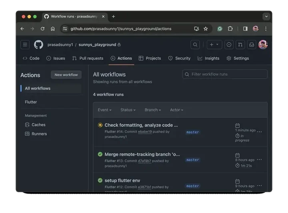Image resolution: width=288 pixels, height=213 pixels.
Task: Focus the Filter workflow runs field
Action: point(225,74)
